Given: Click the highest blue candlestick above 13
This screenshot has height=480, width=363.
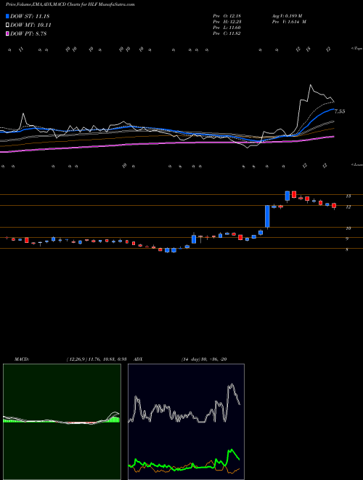Looking at the screenshot, I should pos(287,196).
